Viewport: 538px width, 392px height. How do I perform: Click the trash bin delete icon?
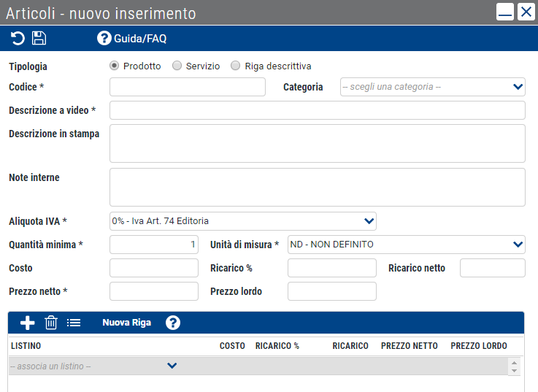click(x=51, y=323)
